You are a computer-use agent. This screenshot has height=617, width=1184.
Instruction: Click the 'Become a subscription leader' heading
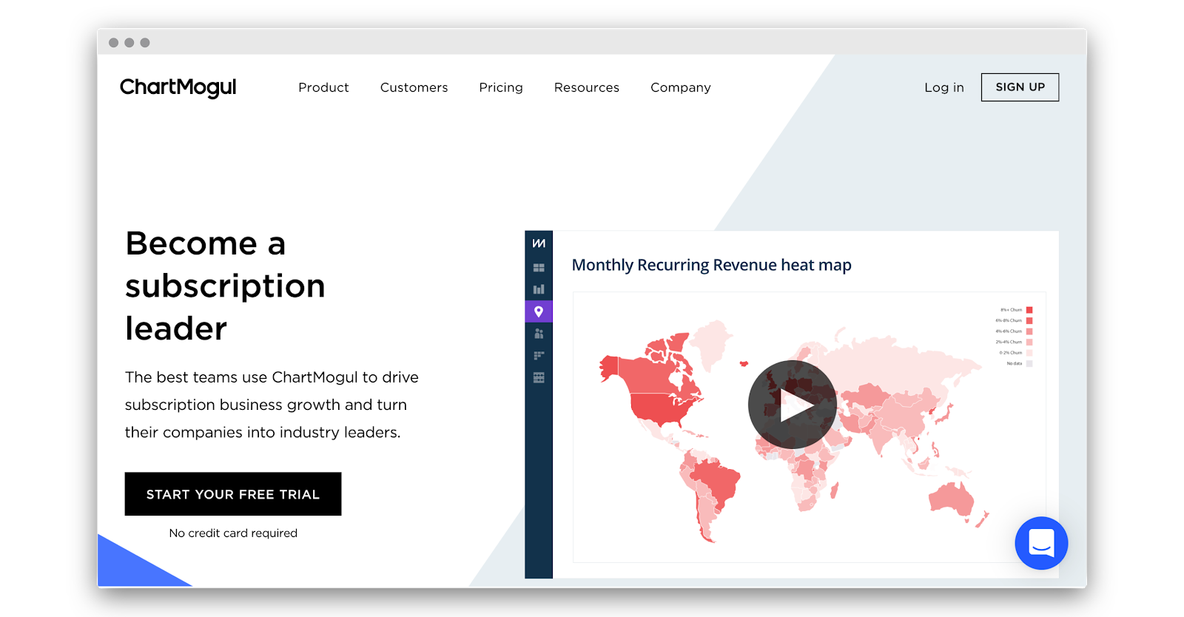coord(225,286)
